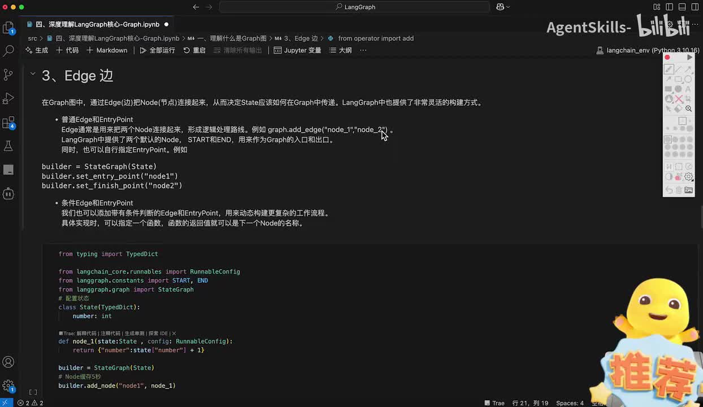Screen dimensions: 703x407
Task: Open the Extensions view
Action: 8,123
